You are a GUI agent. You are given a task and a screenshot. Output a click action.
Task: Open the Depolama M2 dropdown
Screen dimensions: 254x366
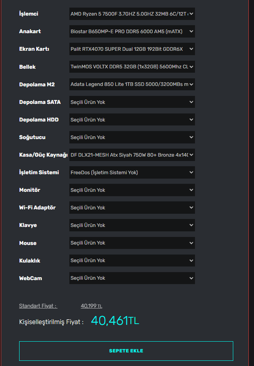coord(132,84)
